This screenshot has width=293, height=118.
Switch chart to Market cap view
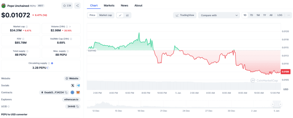coord(106,15)
